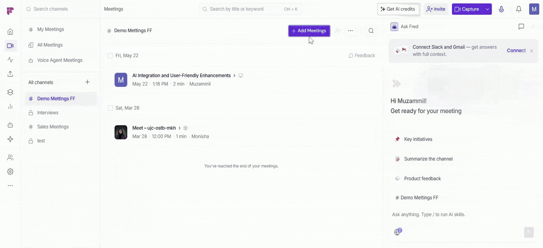Expand AI Integration meeting title chevron

[x=234, y=76]
